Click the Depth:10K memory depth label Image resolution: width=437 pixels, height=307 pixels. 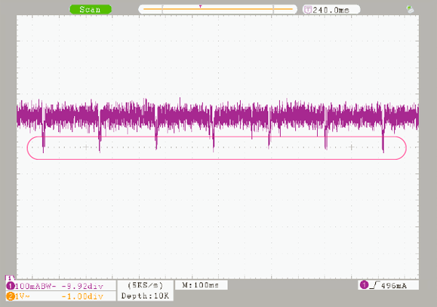click(x=145, y=296)
